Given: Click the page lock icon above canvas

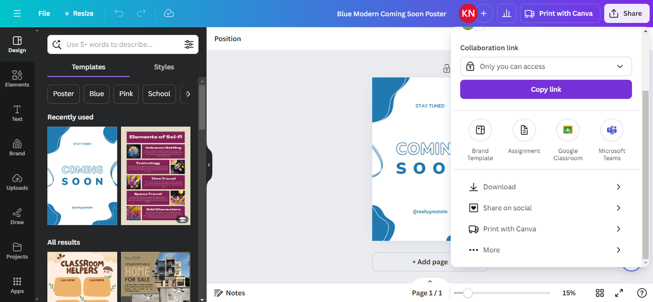Looking at the screenshot, I should (x=447, y=69).
